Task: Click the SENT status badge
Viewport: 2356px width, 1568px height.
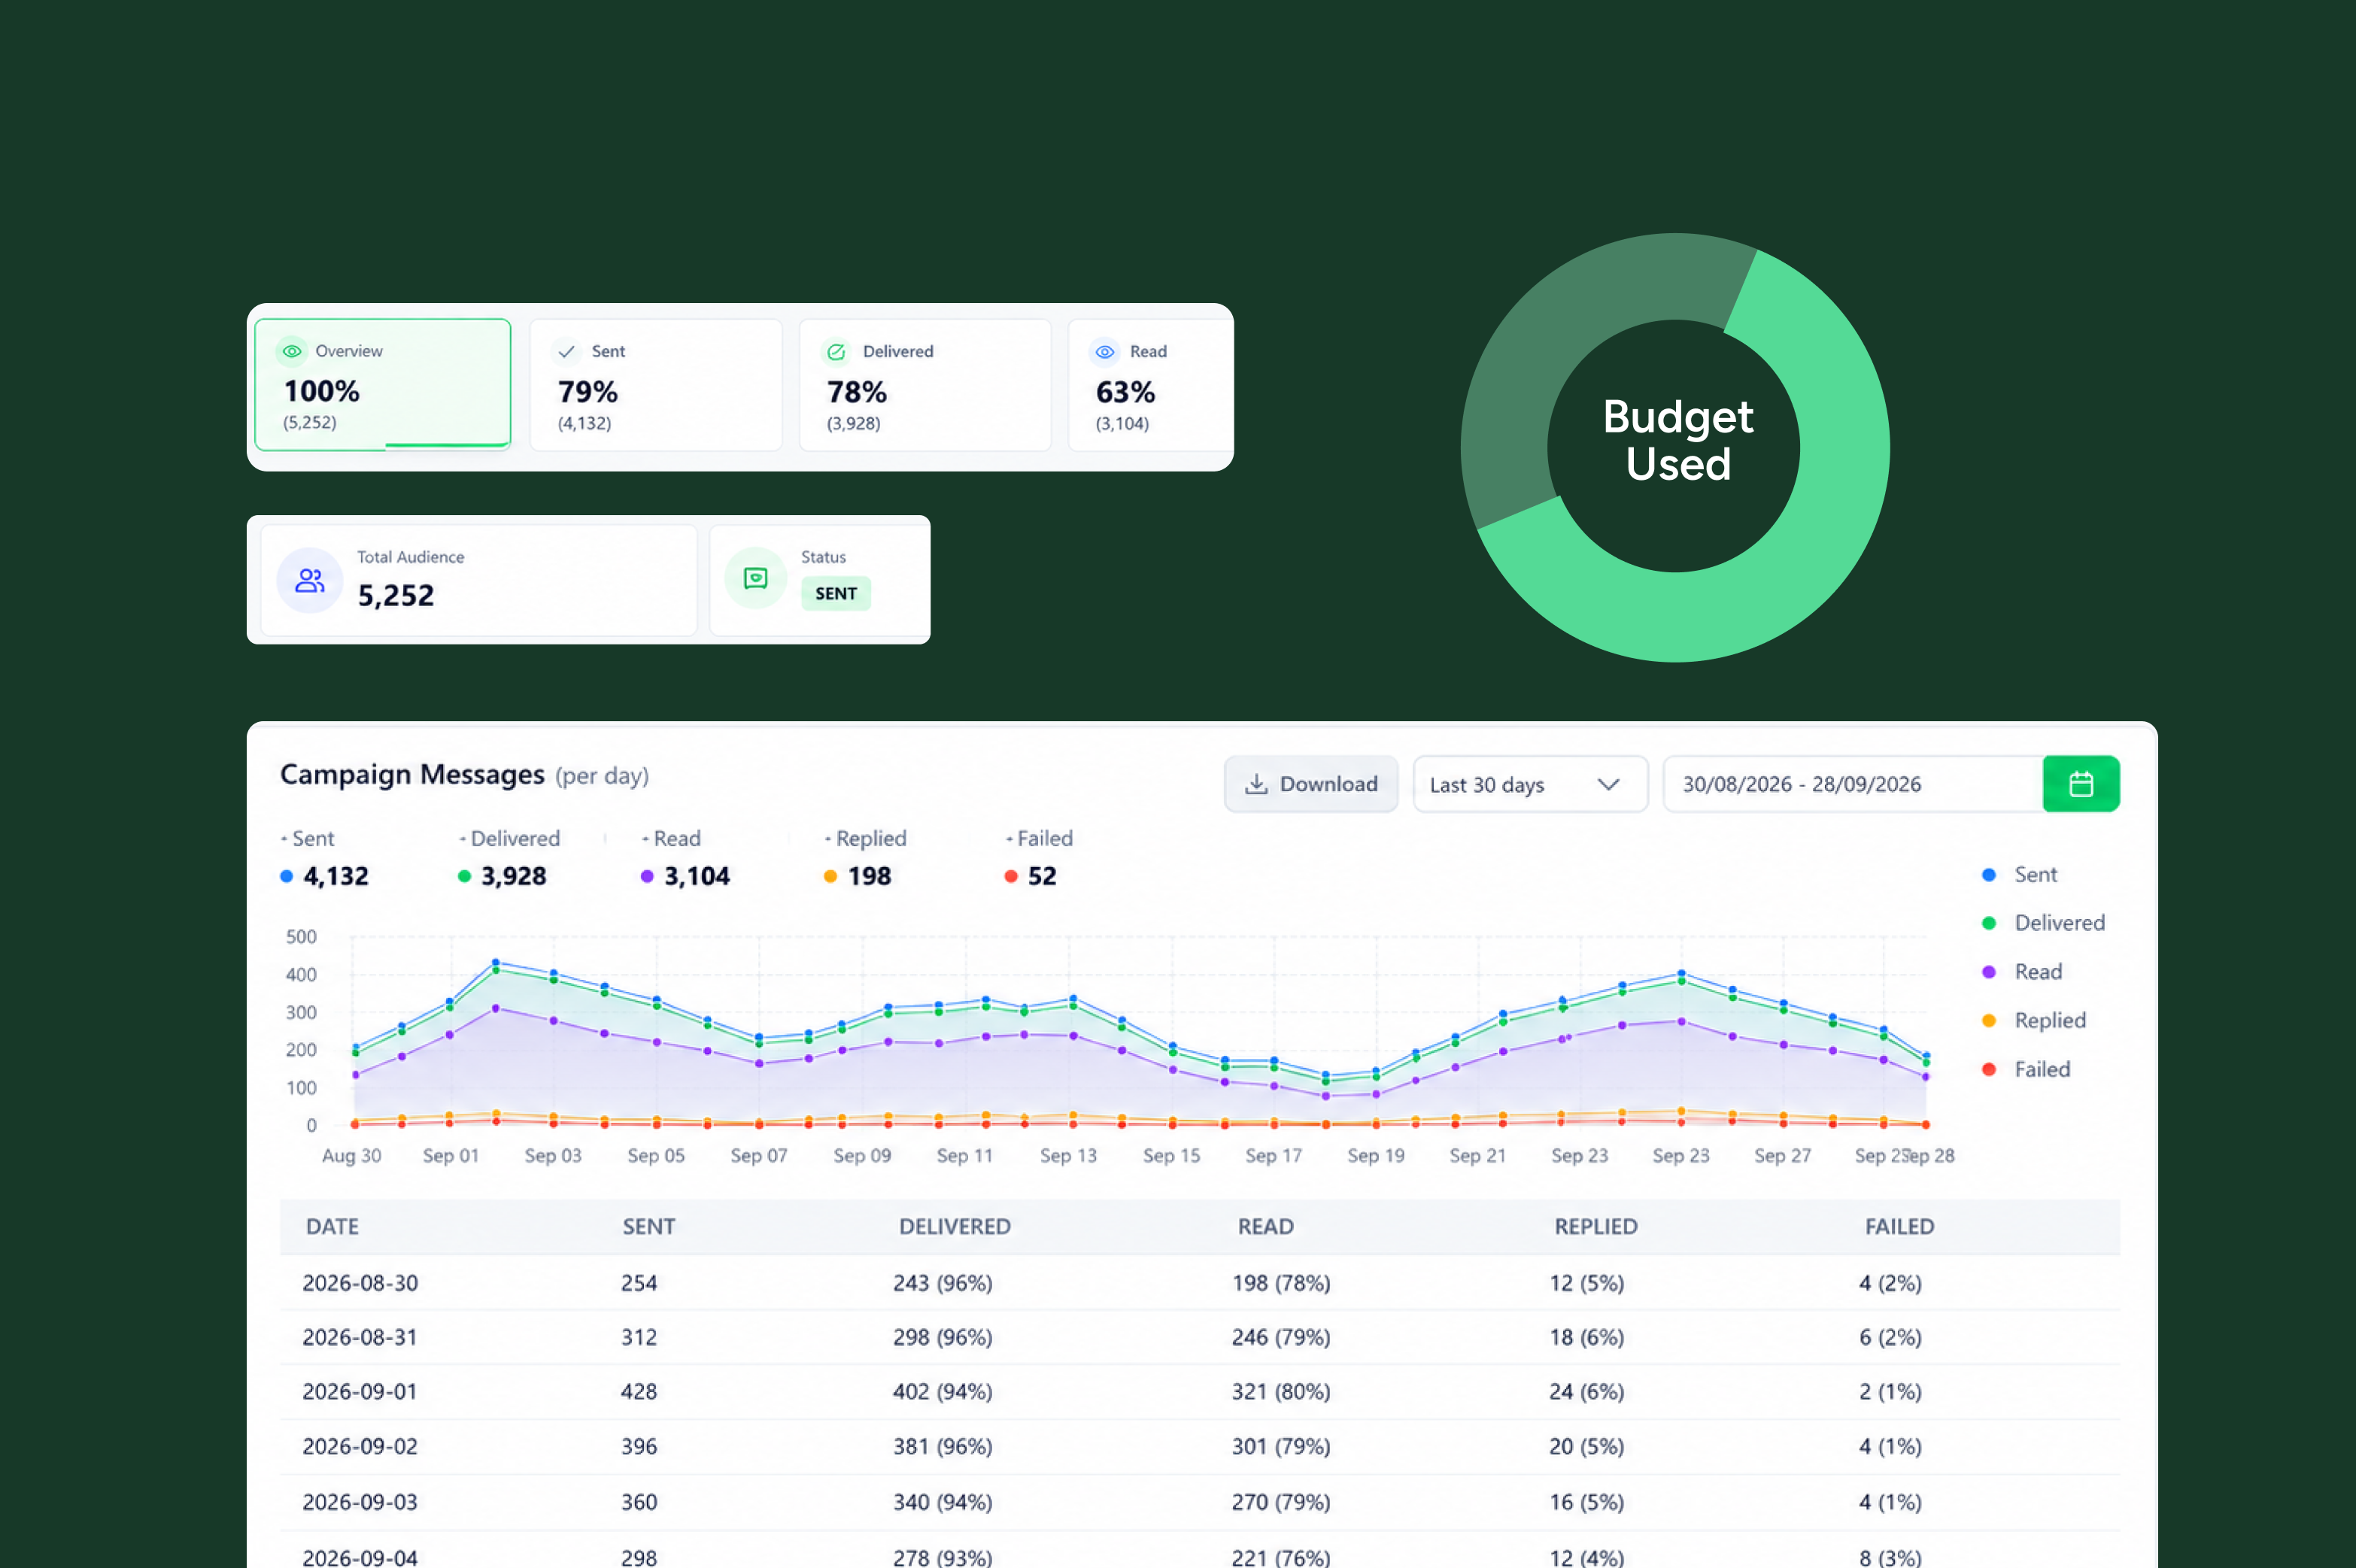Action: pyautogui.click(x=836, y=593)
